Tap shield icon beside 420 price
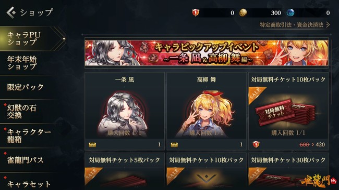 click(x=256, y=144)
